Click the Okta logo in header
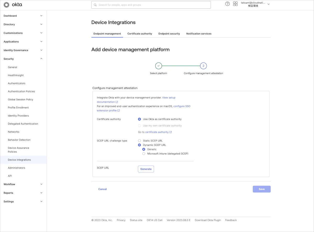 tap(13, 5)
